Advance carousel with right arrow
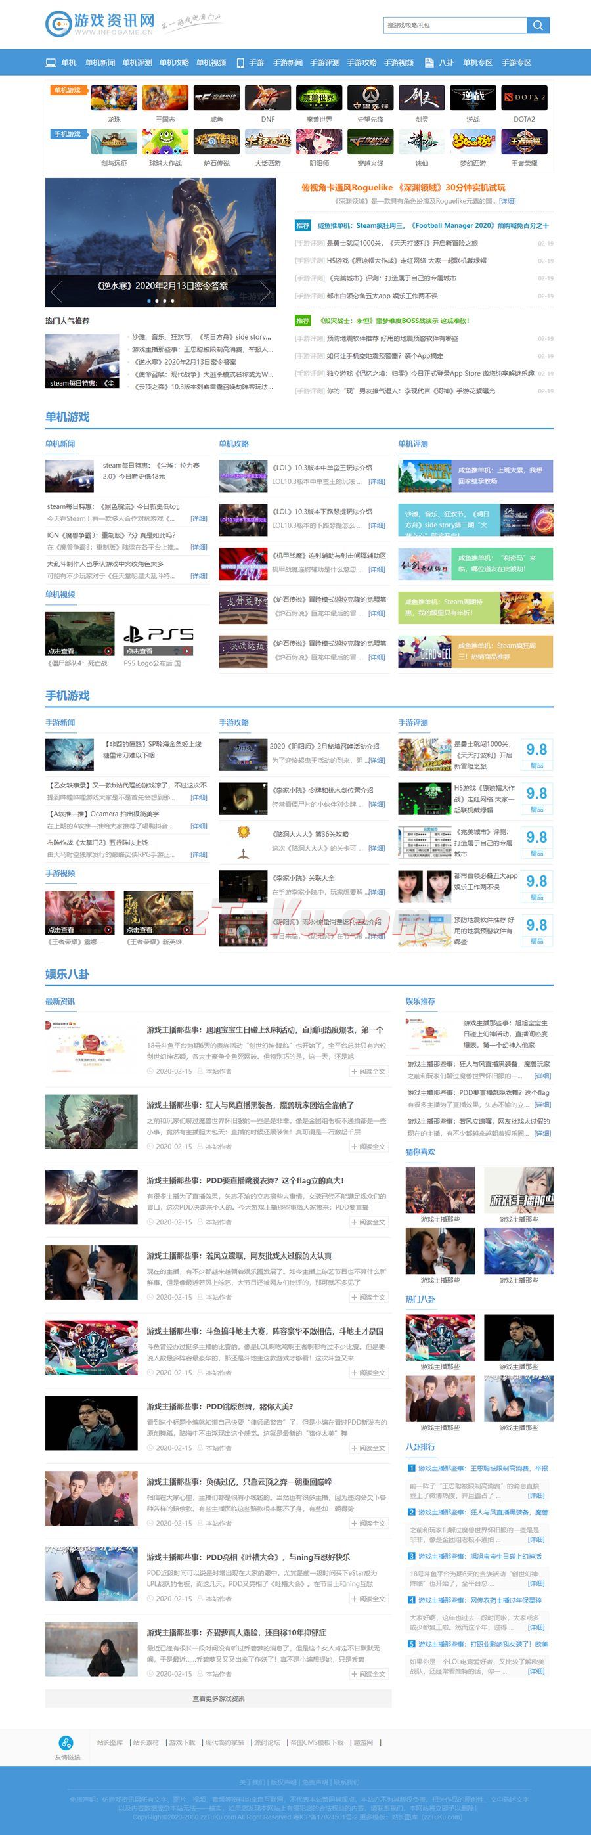This screenshot has height=1835, width=591. click(265, 292)
